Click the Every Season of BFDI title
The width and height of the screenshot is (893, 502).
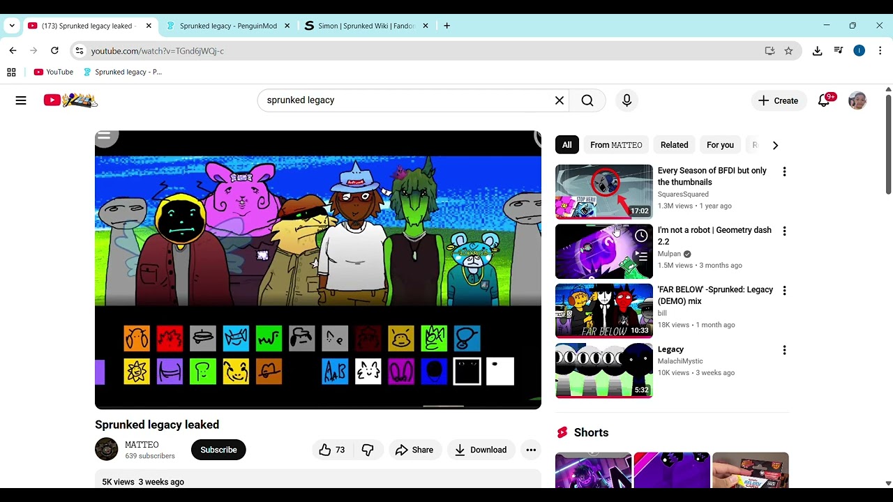[x=712, y=176]
